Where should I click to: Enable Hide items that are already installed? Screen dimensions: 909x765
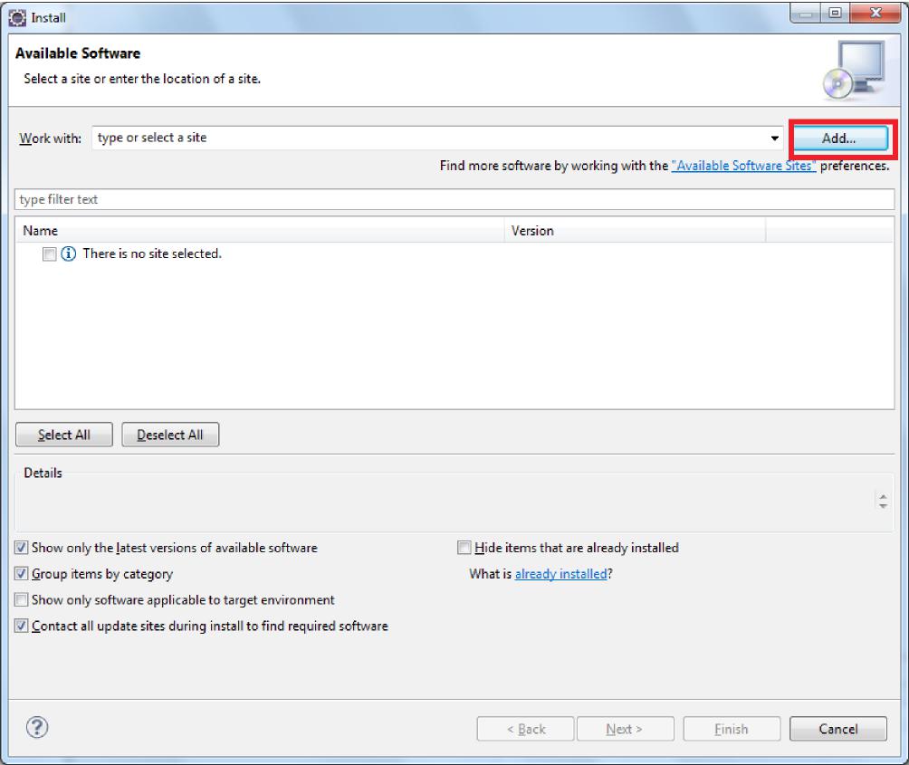464,548
